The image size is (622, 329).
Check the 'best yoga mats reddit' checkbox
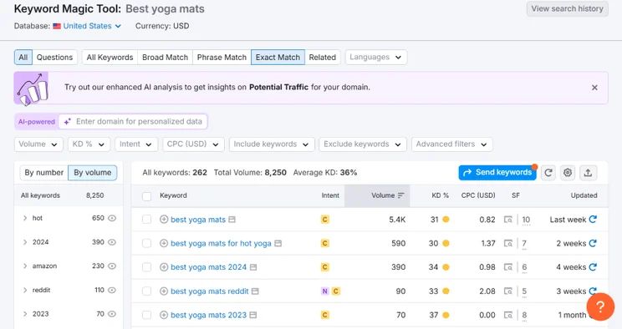[x=147, y=291]
